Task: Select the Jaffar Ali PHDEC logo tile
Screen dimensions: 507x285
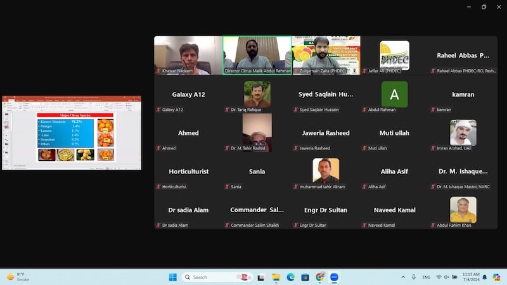Action: click(x=394, y=56)
